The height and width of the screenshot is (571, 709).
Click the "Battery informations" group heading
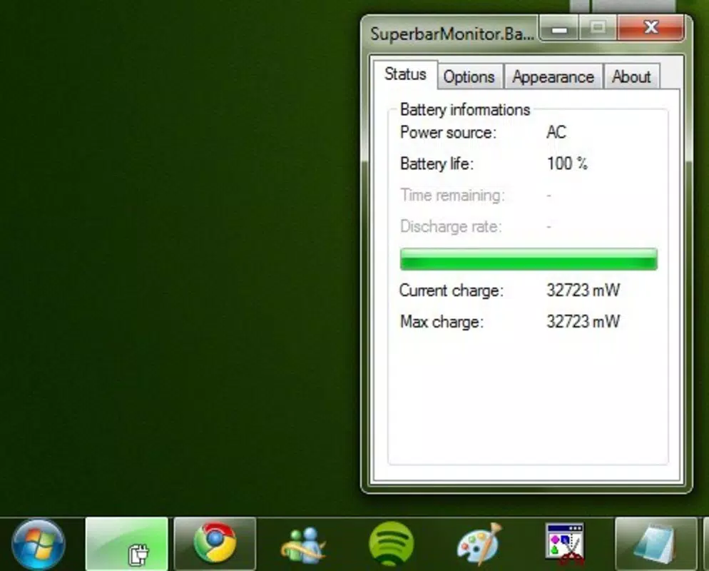pyautogui.click(x=465, y=110)
